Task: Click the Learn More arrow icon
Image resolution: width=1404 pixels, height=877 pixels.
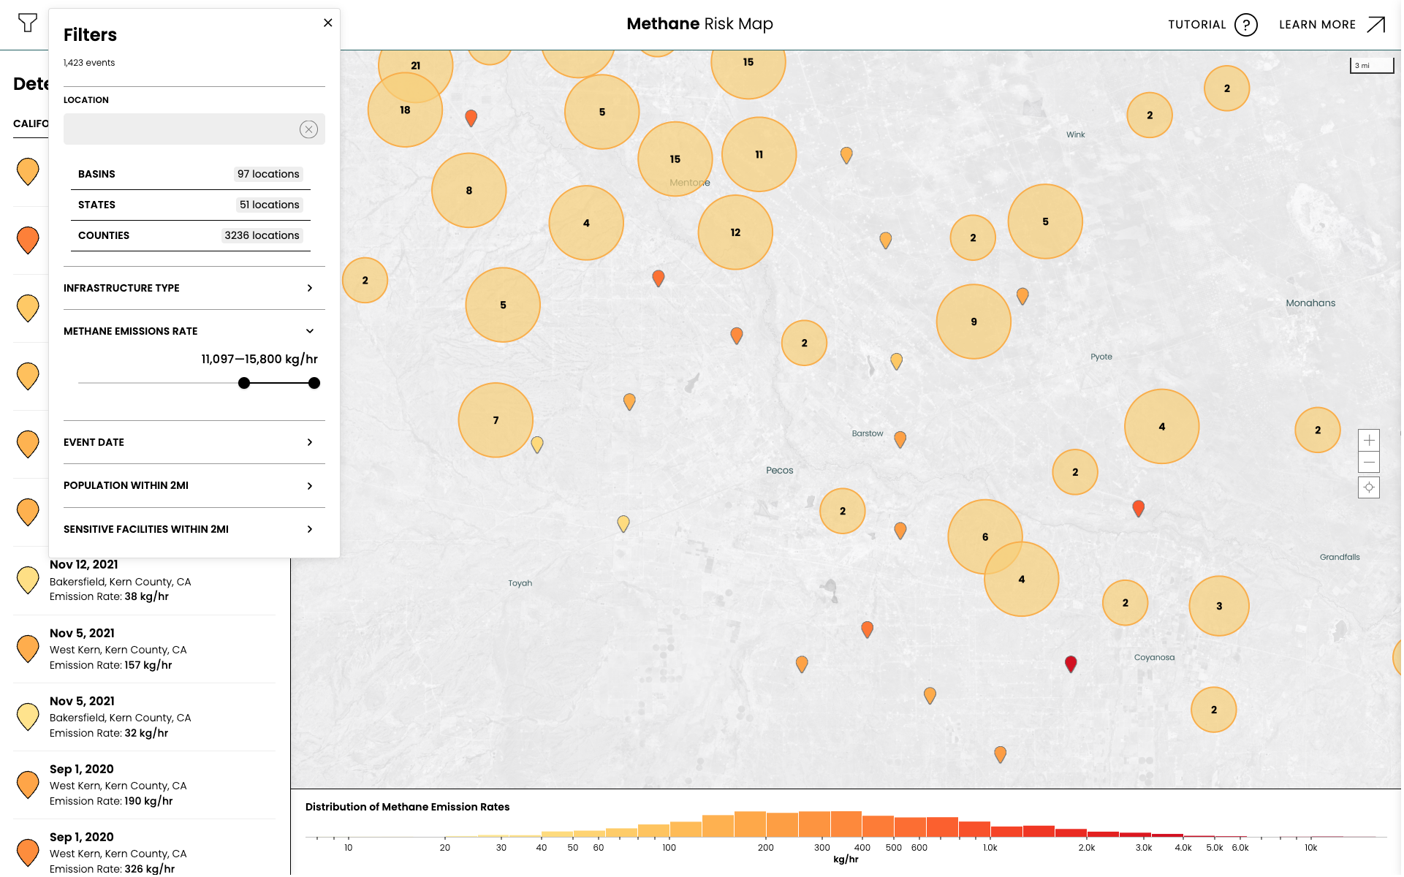Action: click(x=1375, y=25)
